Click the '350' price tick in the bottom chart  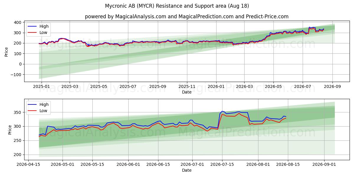tap(17, 112)
